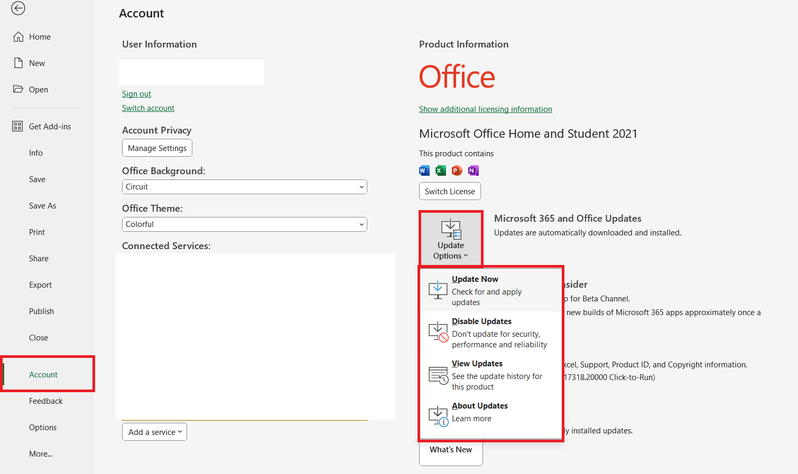Open About Updates Learn more entry

(x=491, y=416)
